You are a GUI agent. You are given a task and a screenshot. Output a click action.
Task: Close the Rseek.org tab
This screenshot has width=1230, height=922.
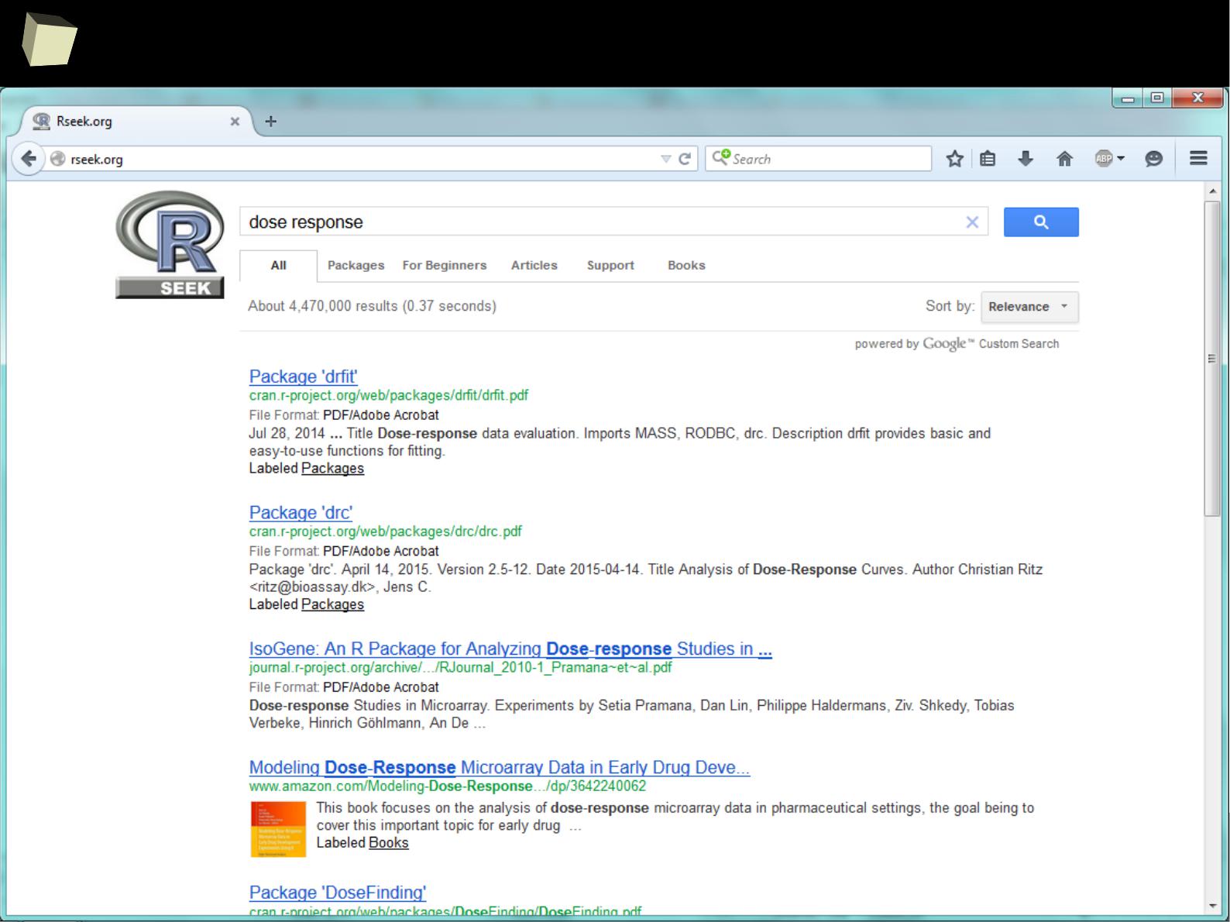click(x=235, y=122)
